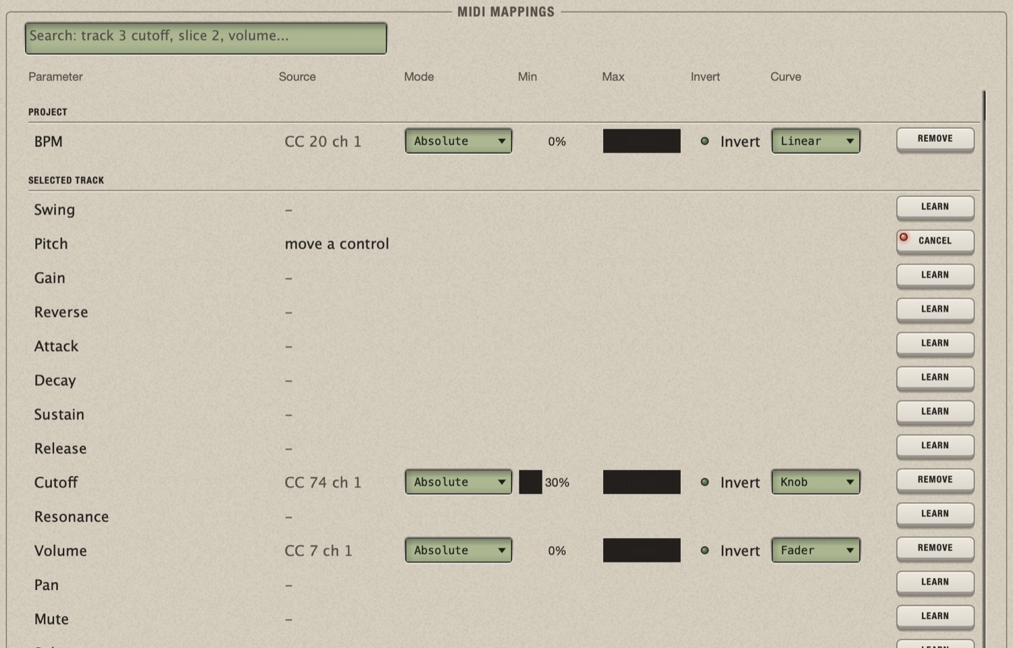Viewport: 1013px width, 648px height.
Task: Click the Resonance parameter name
Action: 72,516
